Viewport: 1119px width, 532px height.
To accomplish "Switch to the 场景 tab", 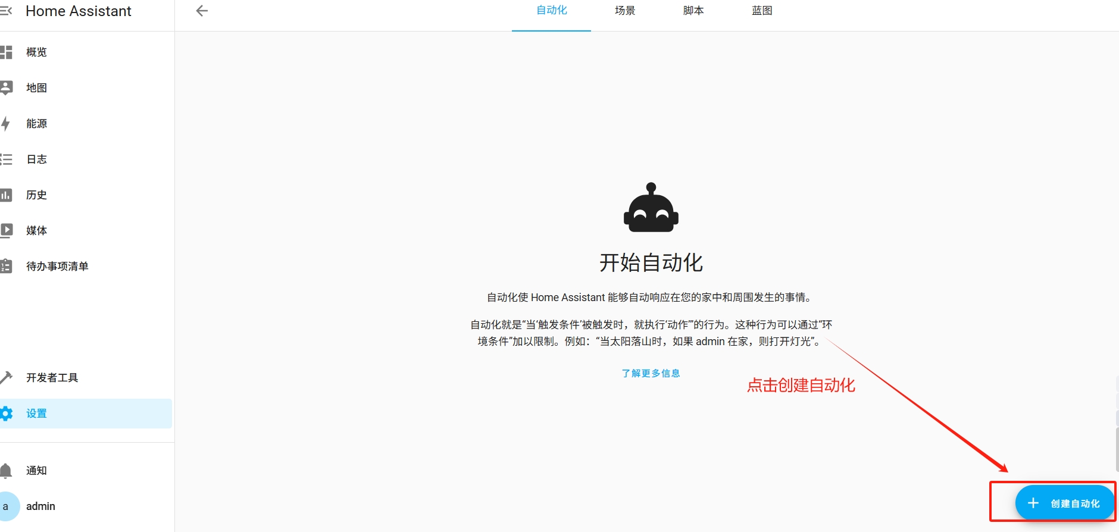I will [625, 11].
